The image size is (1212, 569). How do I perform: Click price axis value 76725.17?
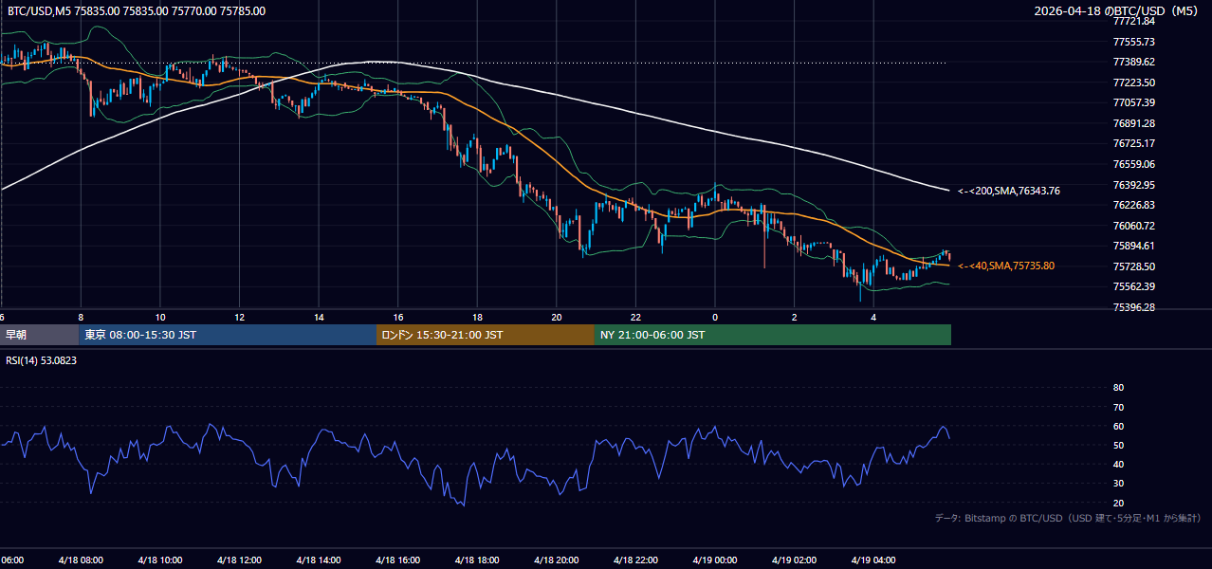point(1134,143)
